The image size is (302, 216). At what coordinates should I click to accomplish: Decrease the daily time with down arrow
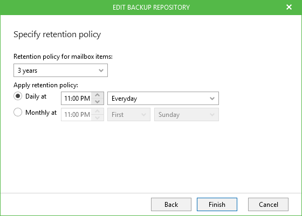(98, 102)
